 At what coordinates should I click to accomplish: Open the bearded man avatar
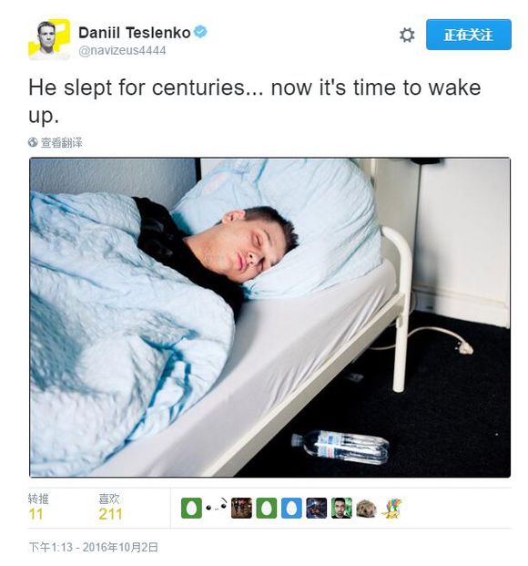coord(341,508)
